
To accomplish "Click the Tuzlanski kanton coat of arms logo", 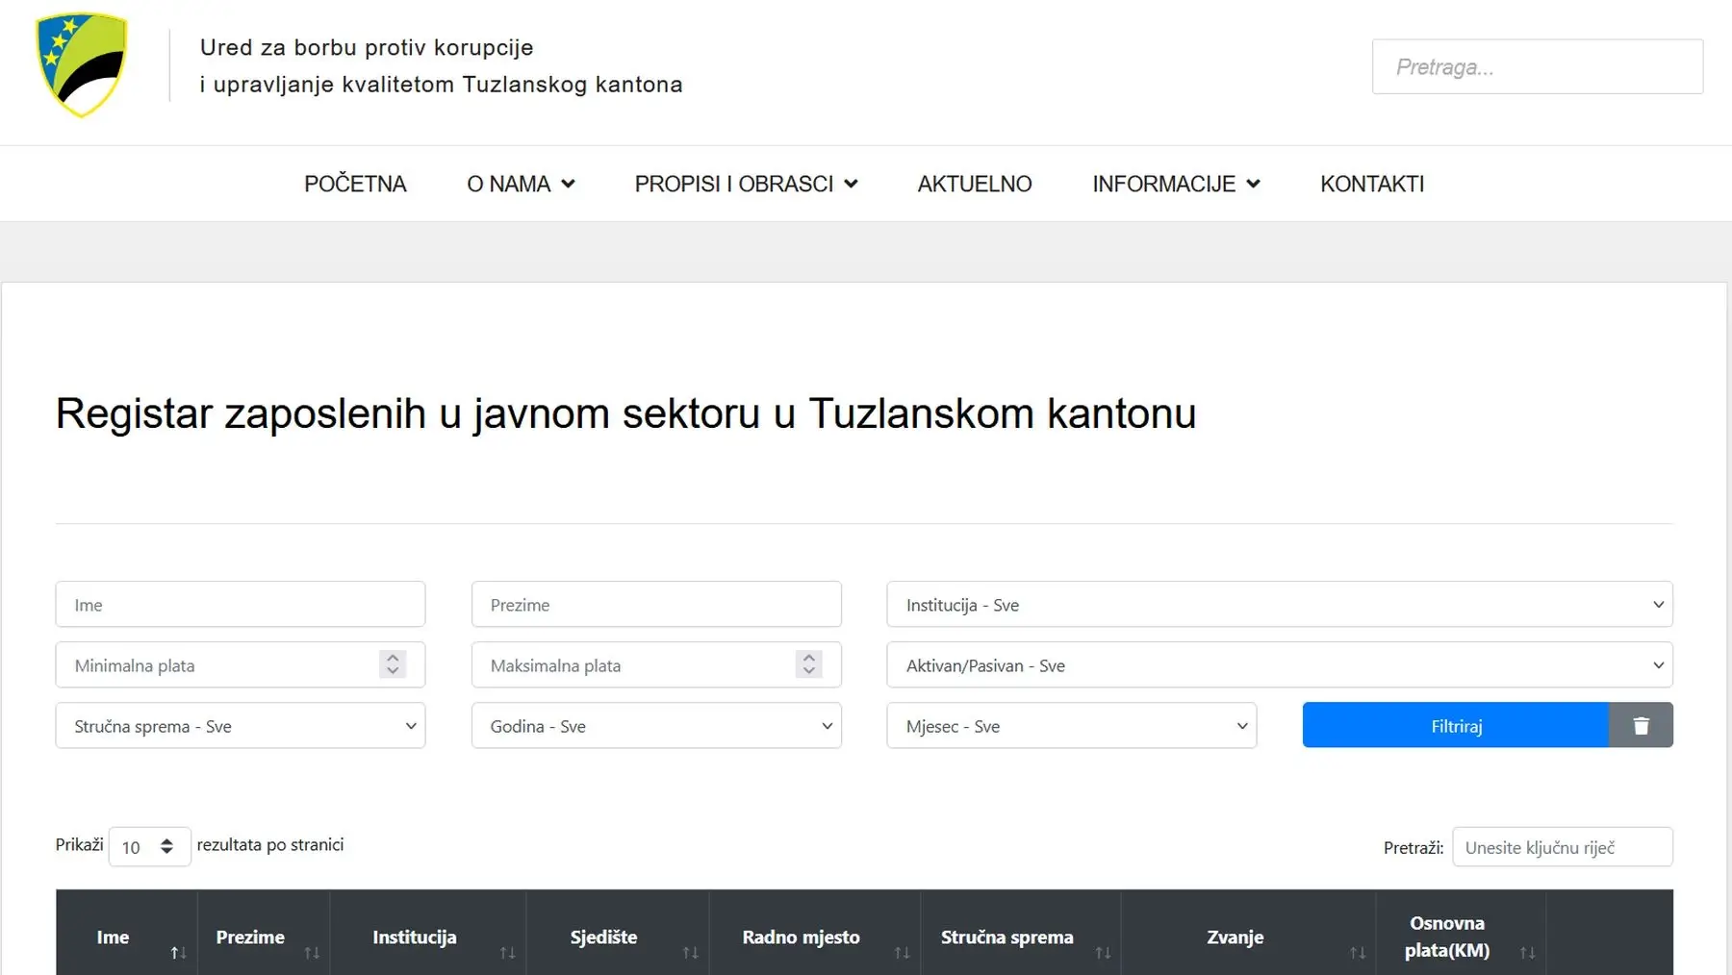I will tap(82, 63).
